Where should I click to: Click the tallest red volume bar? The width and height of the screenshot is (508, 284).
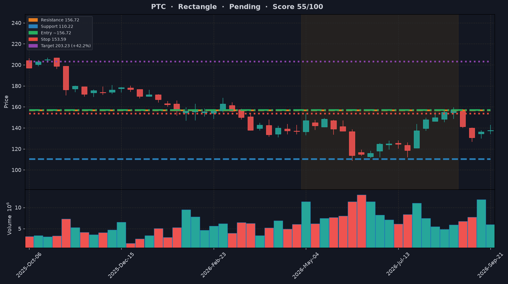(x=361, y=221)
